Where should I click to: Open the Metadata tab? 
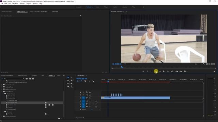point(55,11)
